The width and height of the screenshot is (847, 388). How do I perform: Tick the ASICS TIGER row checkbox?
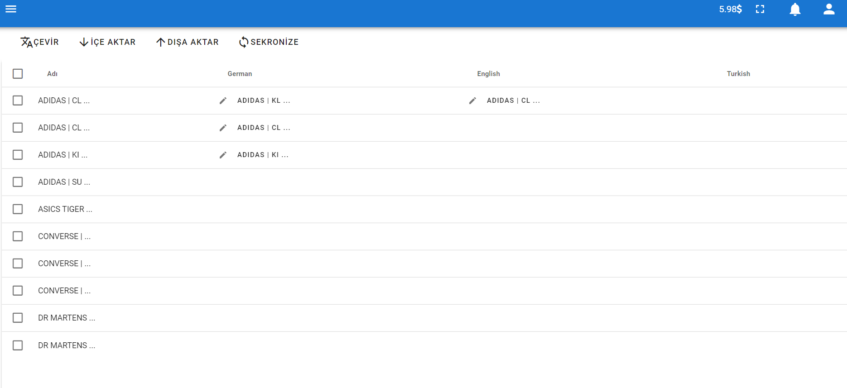point(18,209)
